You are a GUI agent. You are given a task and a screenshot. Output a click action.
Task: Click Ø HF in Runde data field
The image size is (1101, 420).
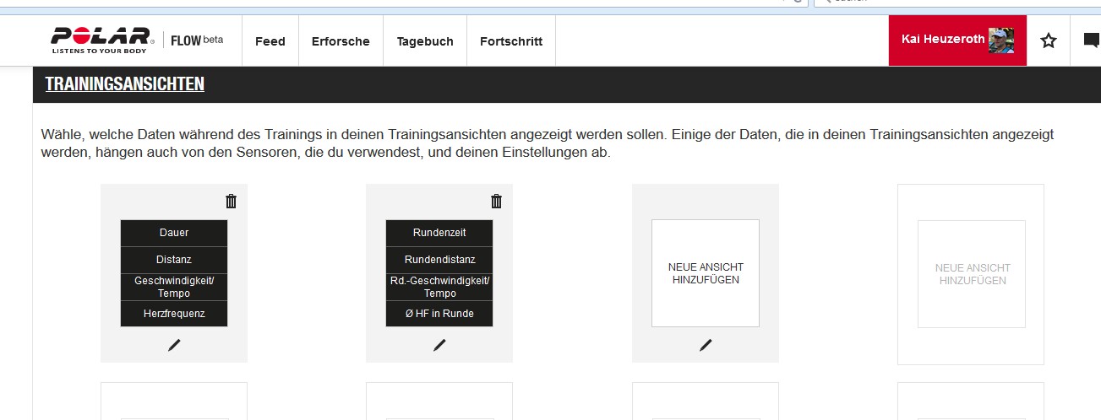point(439,314)
